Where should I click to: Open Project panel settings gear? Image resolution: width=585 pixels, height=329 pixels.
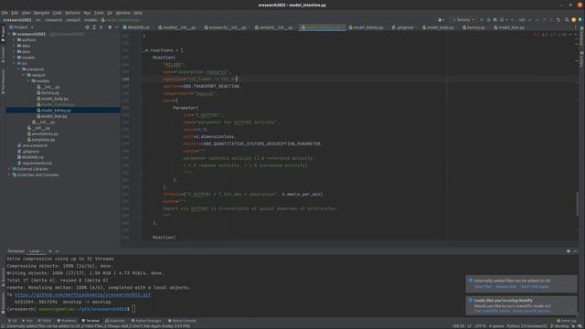pos(110,27)
